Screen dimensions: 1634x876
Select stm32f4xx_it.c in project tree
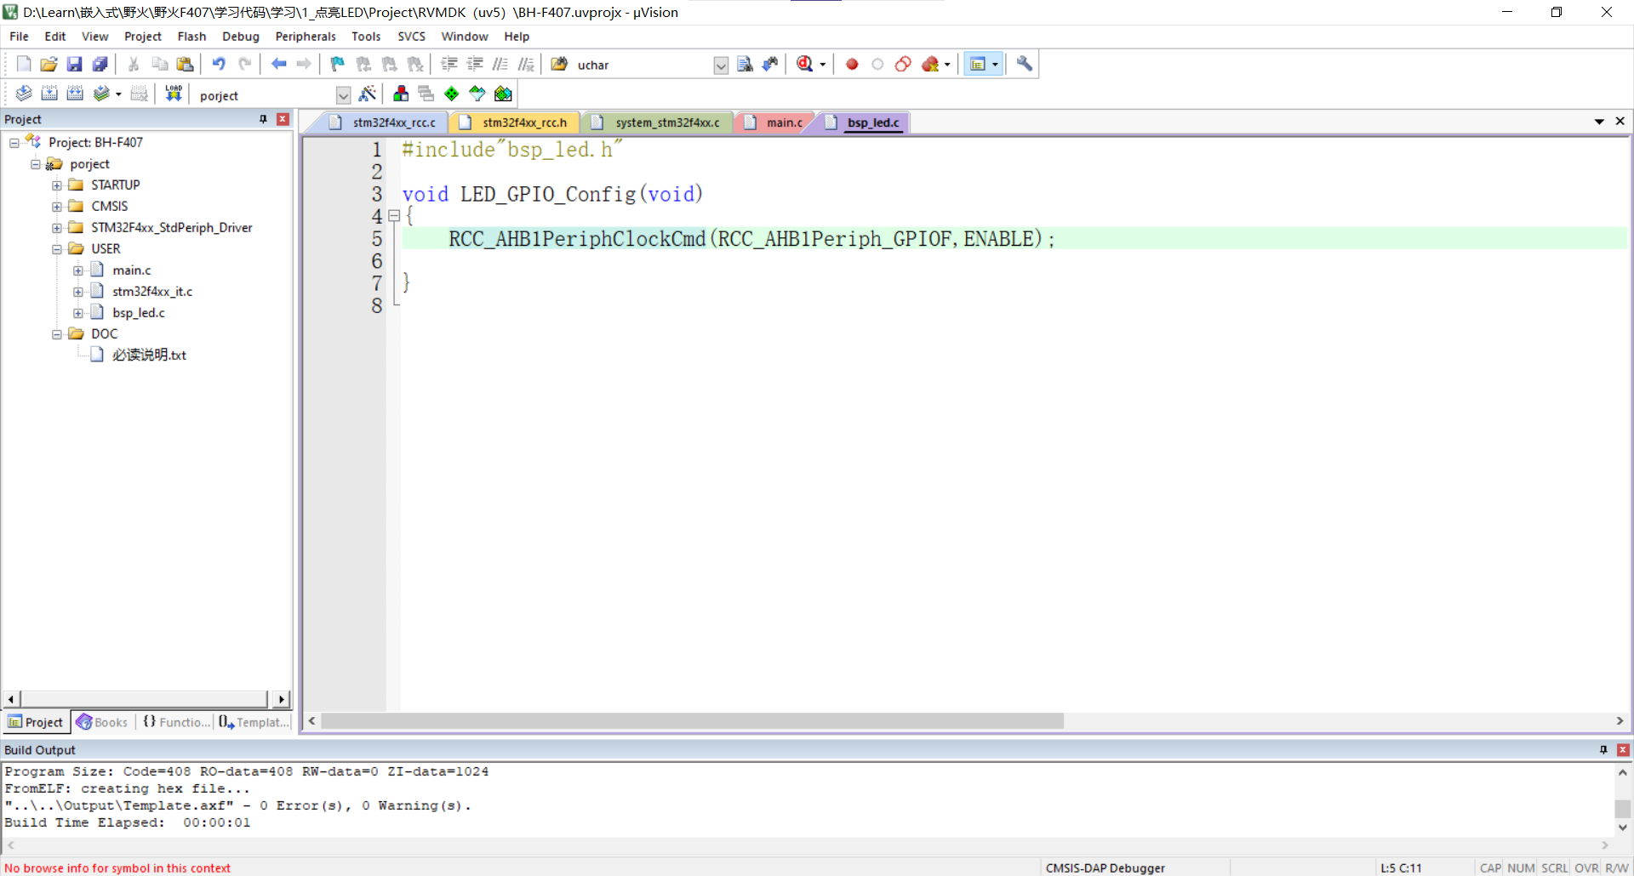click(x=152, y=292)
